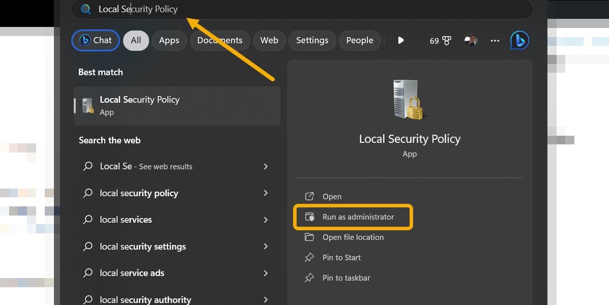
Task: Click the Local Security Policy app icon
Action: (86, 106)
